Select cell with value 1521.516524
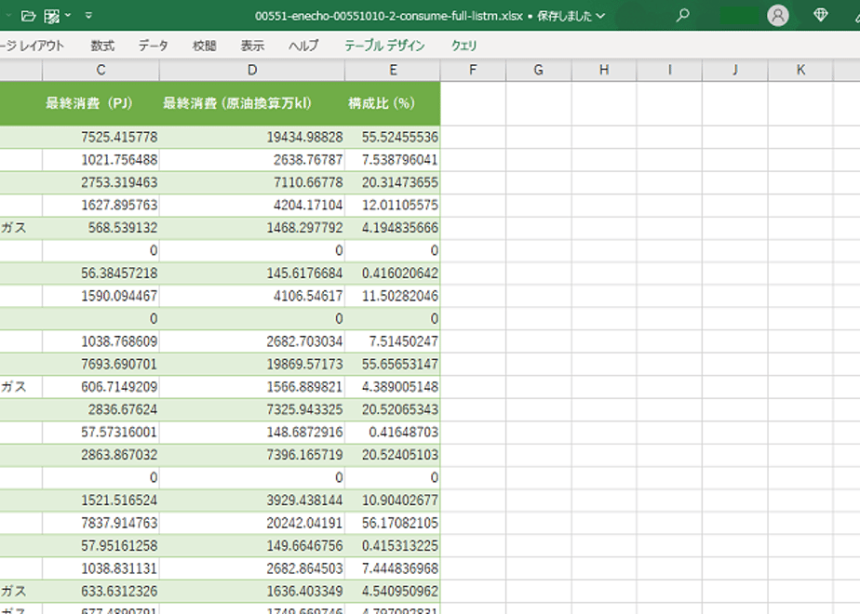Viewport: 860px width, 614px height. click(x=101, y=501)
